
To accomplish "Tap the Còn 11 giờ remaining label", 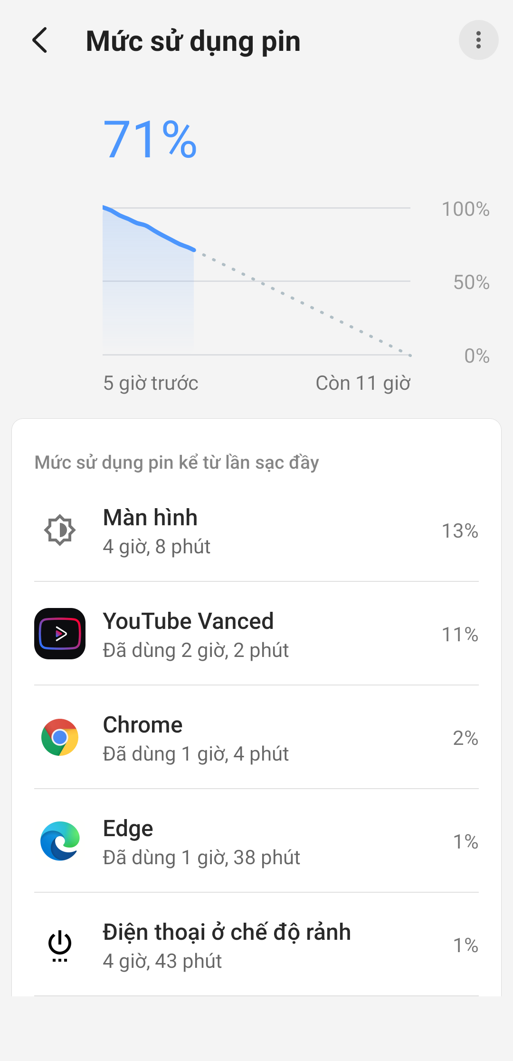I will [363, 383].
